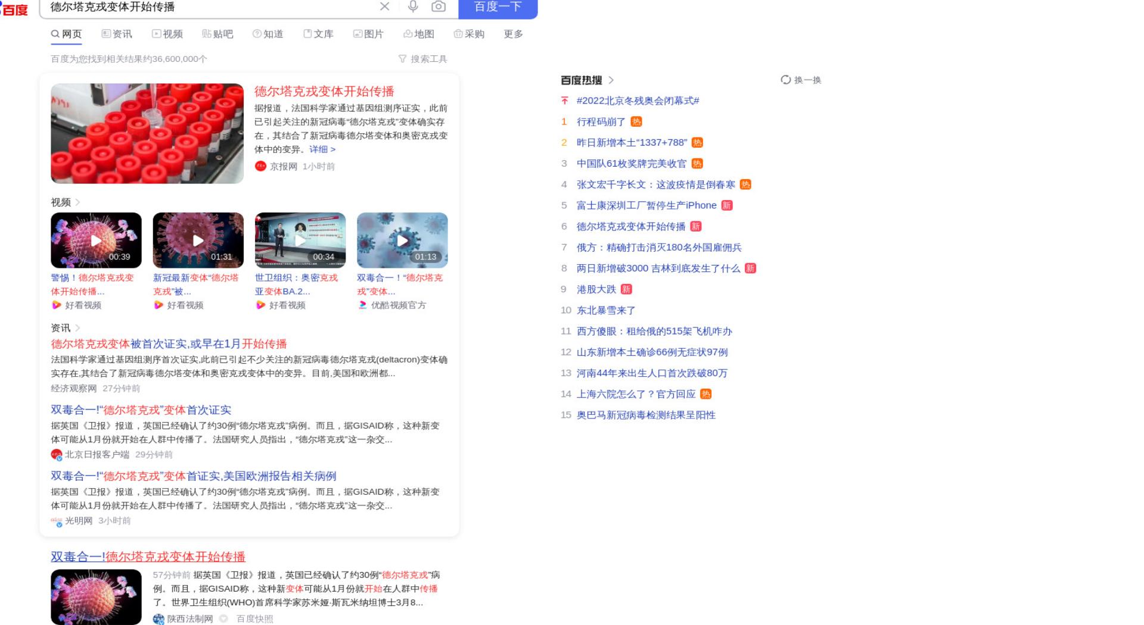This screenshot has height=625, width=1144.
Task: Open hot search 张文宏千字长文
Action: coord(656,185)
